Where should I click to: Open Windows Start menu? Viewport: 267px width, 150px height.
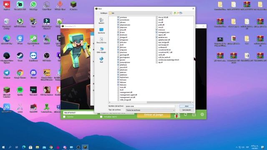pyautogui.click(x=3, y=147)
